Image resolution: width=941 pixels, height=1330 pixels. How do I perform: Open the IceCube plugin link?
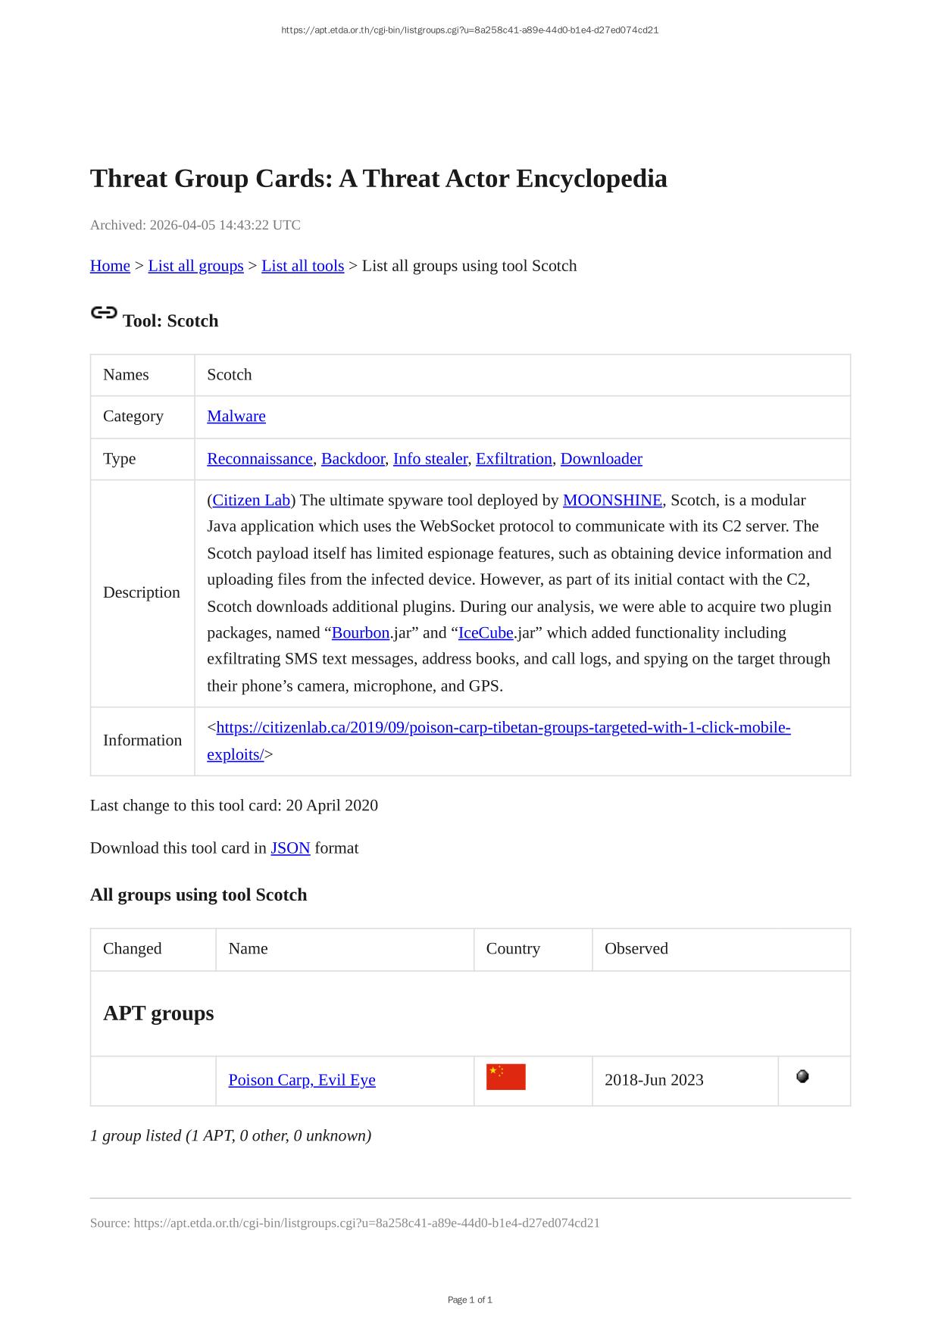[486, 633]
